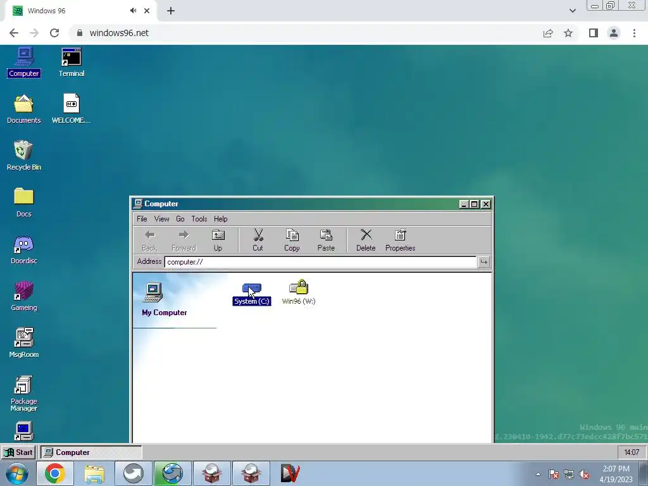Open the Help menu

click(x=221, y=219)
